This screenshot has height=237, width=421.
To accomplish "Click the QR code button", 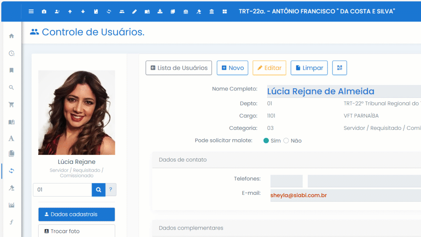I will [x=339, y=68].
